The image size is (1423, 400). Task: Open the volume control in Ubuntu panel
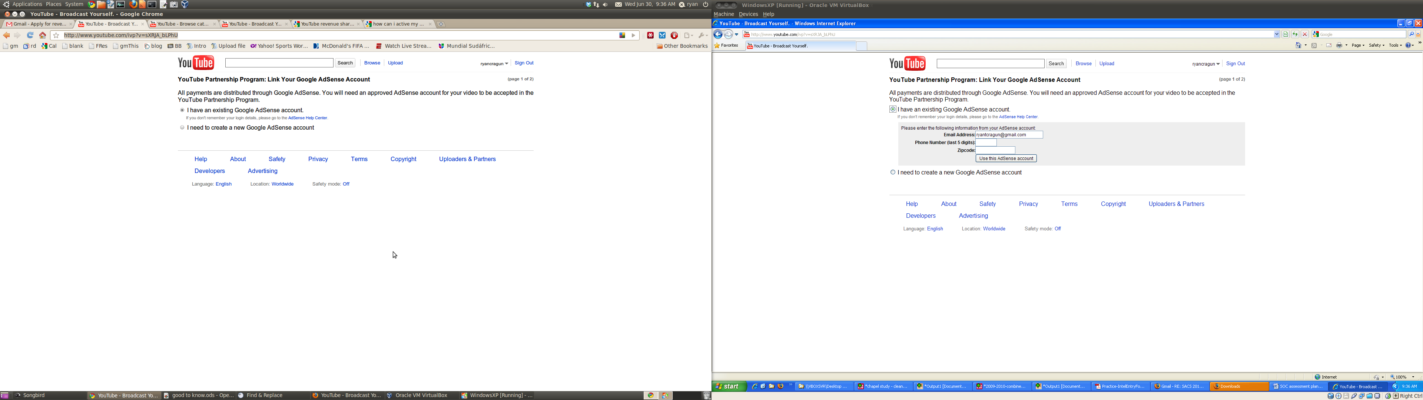606,4
